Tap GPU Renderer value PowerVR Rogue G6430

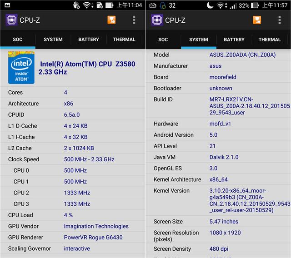(93, 238)
